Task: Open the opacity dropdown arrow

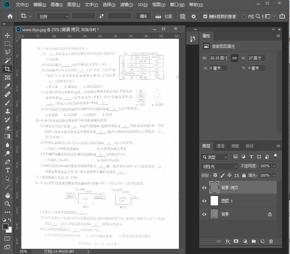Action: 274,166
